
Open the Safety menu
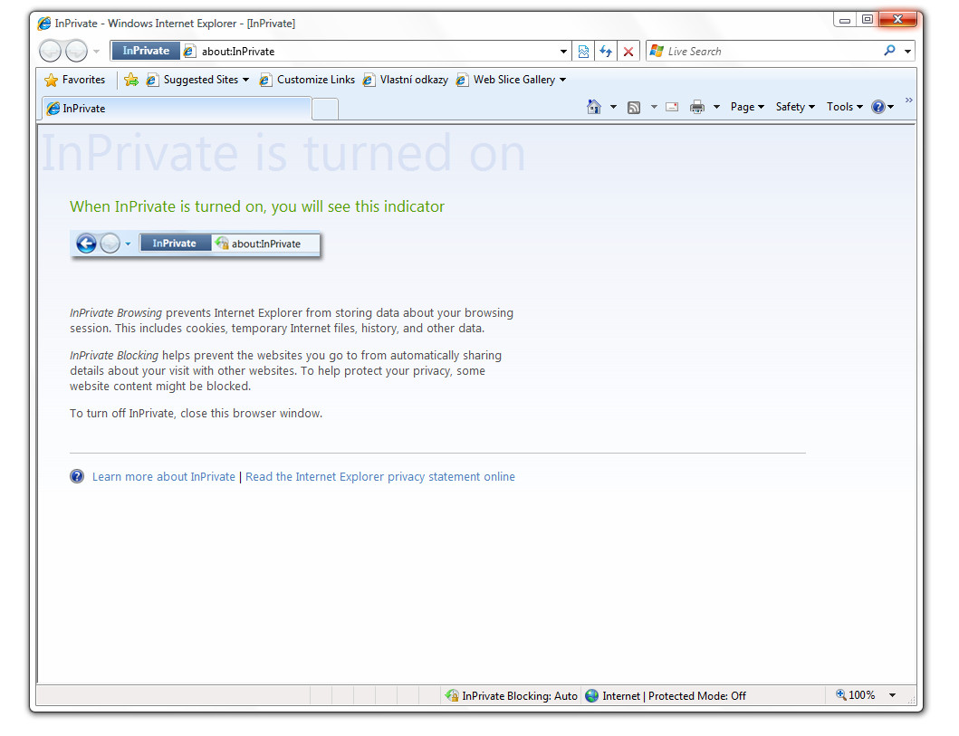pos(795,107)
